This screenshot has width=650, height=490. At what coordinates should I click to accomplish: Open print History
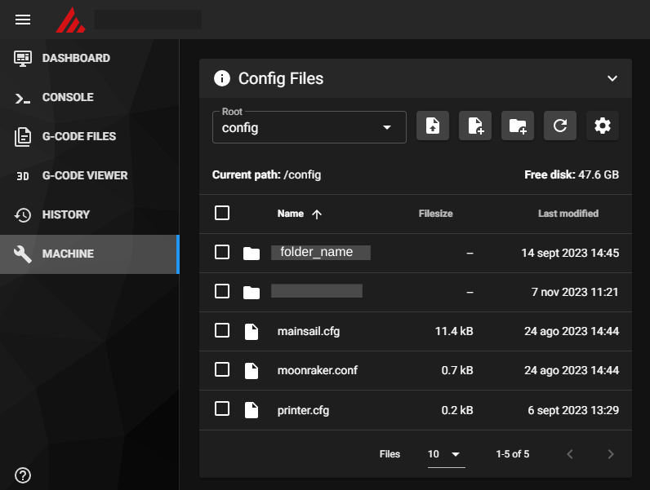(90, 214)
